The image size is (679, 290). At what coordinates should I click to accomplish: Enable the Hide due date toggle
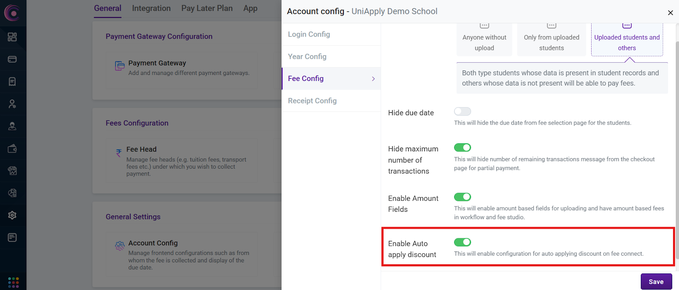tap(462, 112)
